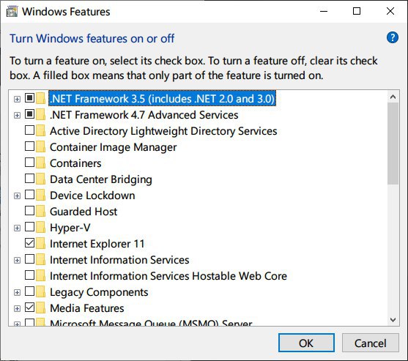Toggle the .NET Framework 4.7 Advanced Services checkbox

(29, 114)
